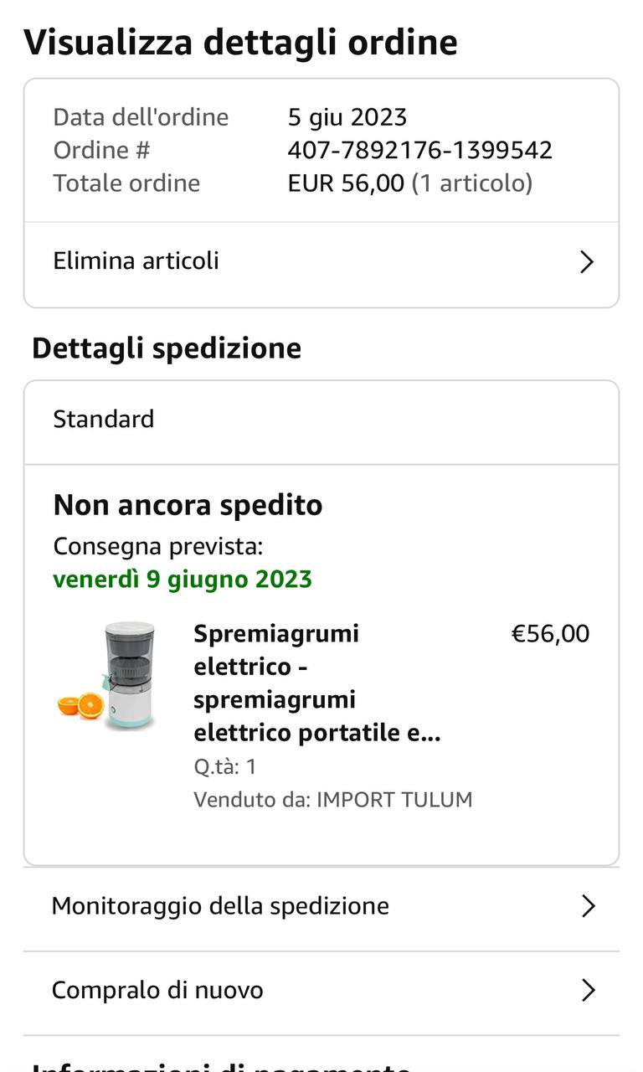
Task: Click the order number 407-7892176-1399542
Action: tap(419, 150)
